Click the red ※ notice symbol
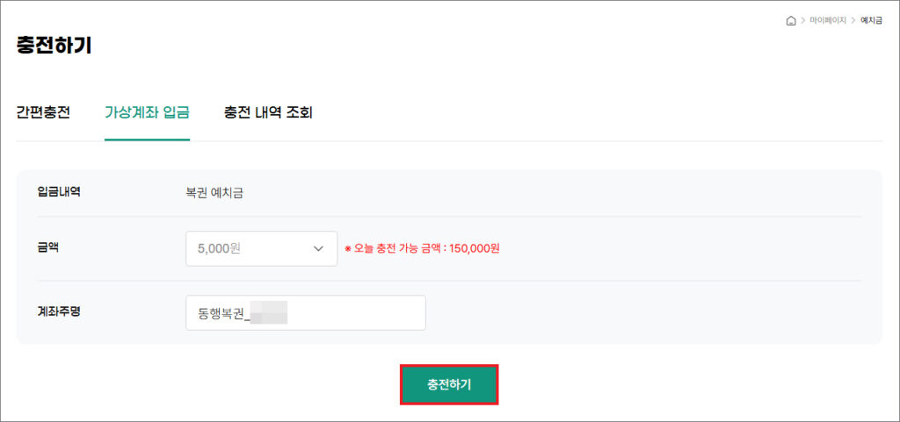This screenshot has width=900, height=422. pyautogui.click(x=348, y=249)
